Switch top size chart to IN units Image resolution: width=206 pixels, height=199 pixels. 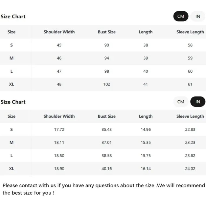coord(198,16)
